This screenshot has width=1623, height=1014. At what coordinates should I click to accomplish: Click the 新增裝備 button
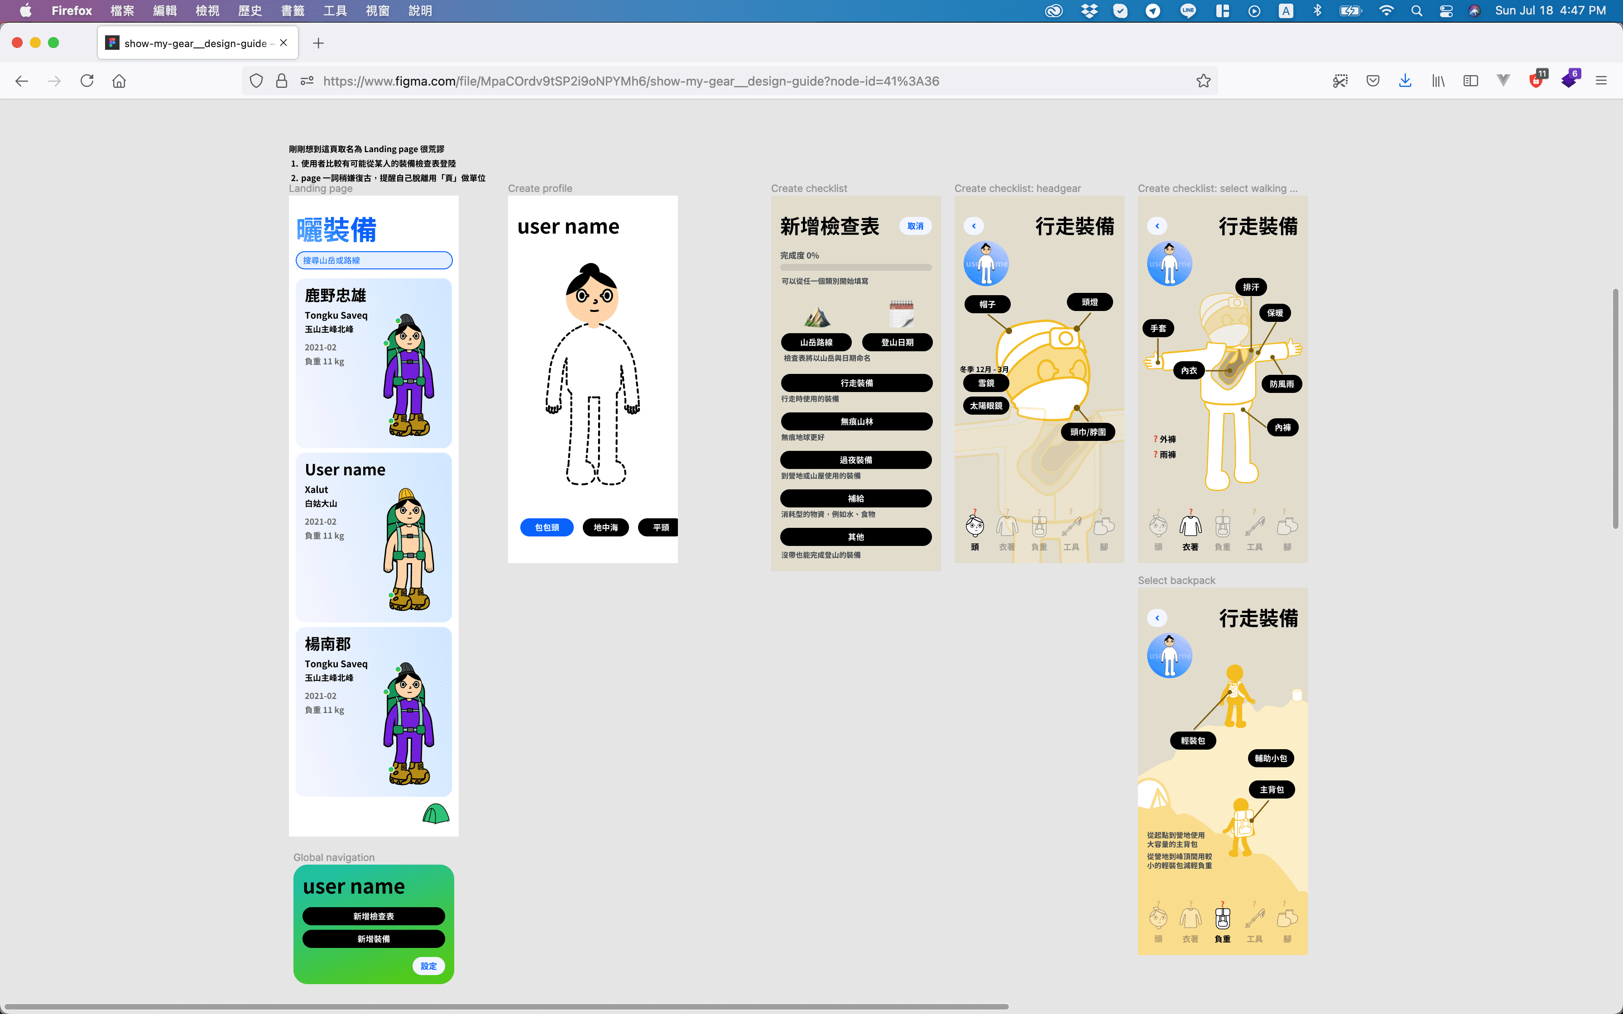[x=374, y=939]
